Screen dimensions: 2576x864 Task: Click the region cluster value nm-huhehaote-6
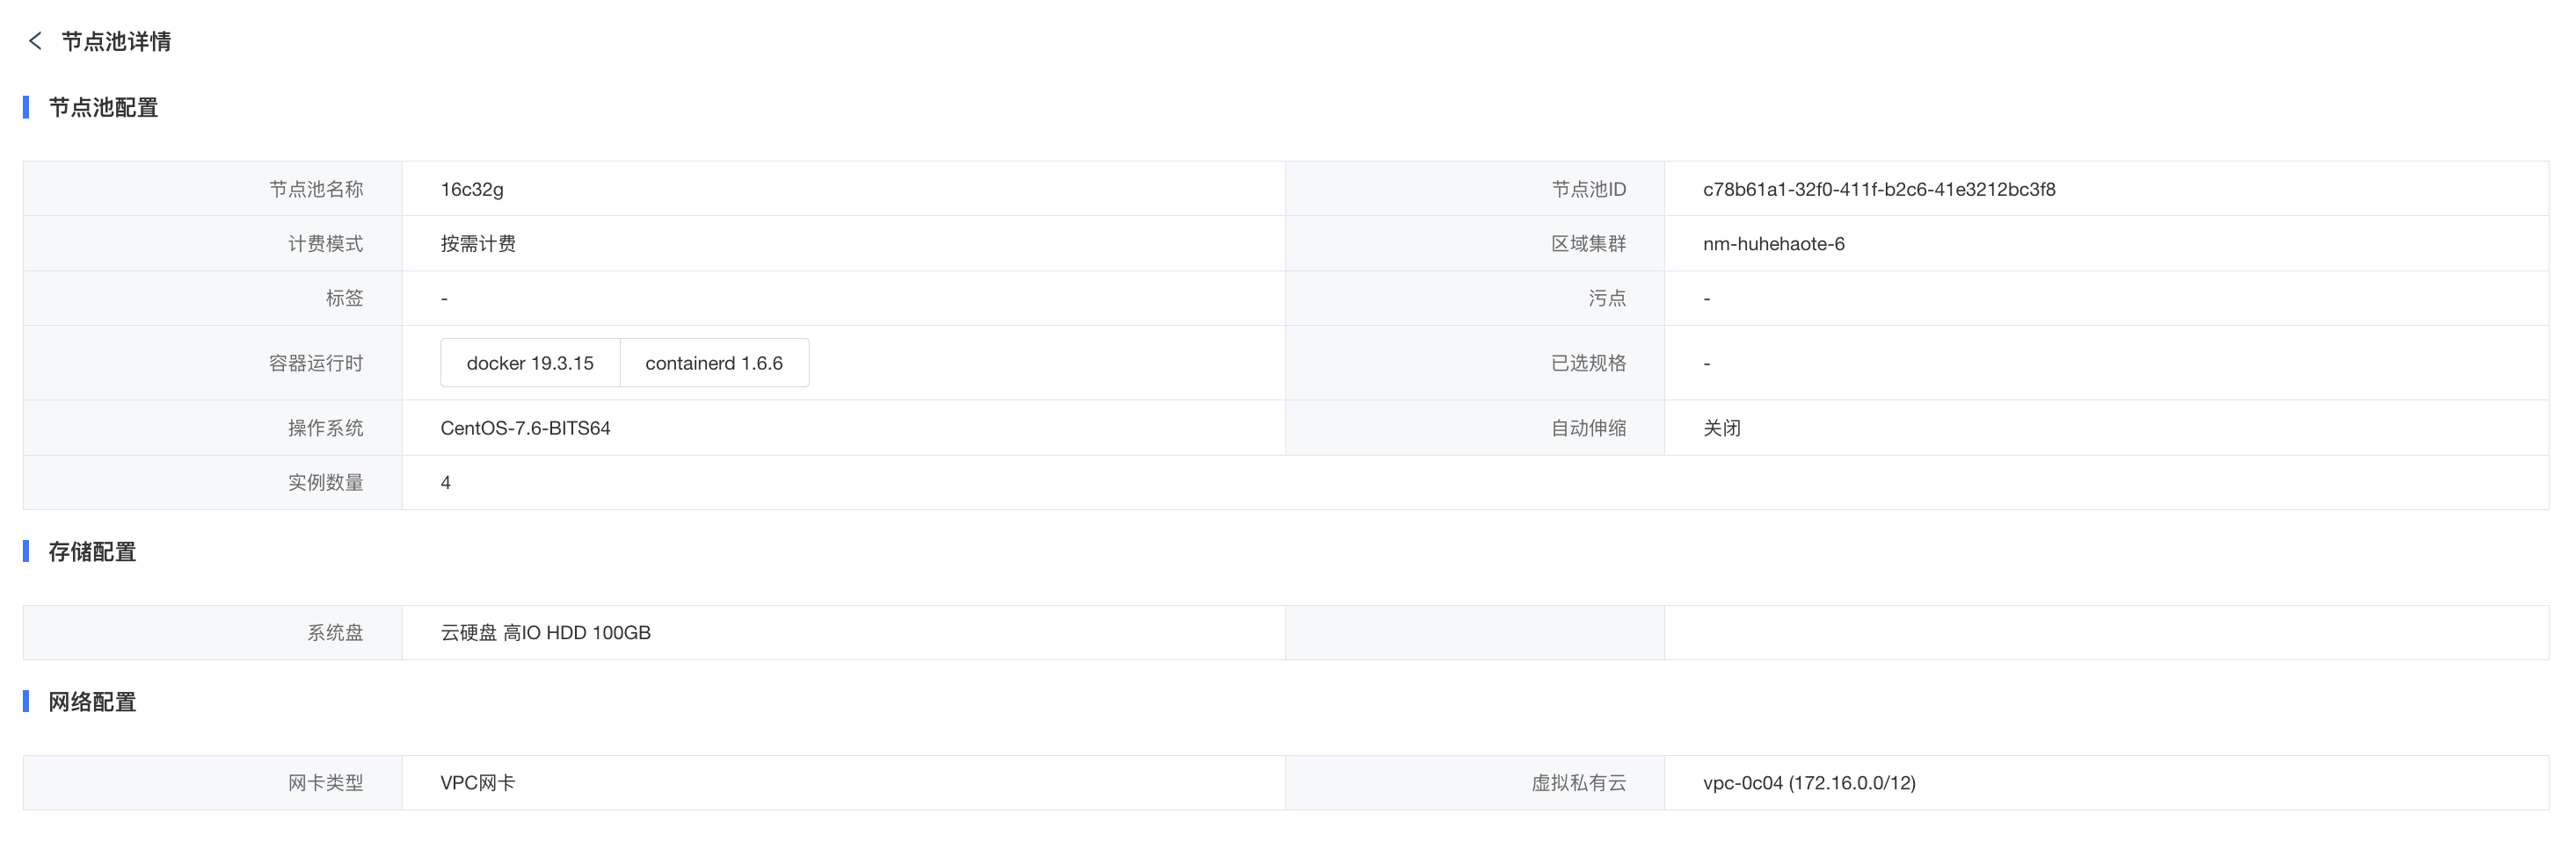point(1774,244)
